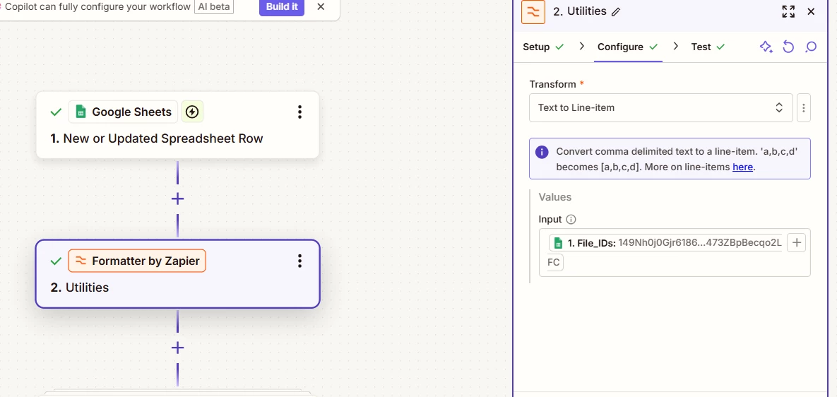Open the line-items 'here' link
This screenshot has height=397, width=837.
coord(742,167)
